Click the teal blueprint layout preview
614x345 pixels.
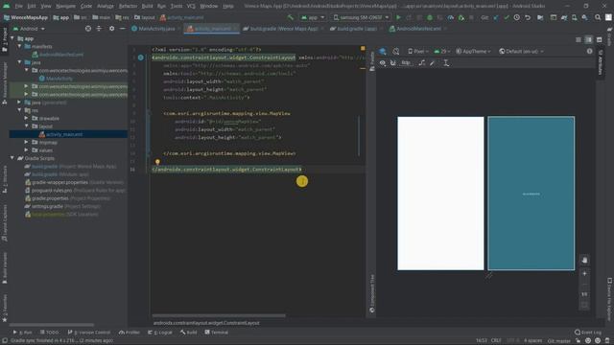531,194
